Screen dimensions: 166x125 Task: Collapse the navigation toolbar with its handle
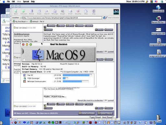[11, 12]
